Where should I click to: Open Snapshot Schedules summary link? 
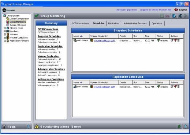pos(49,36)
